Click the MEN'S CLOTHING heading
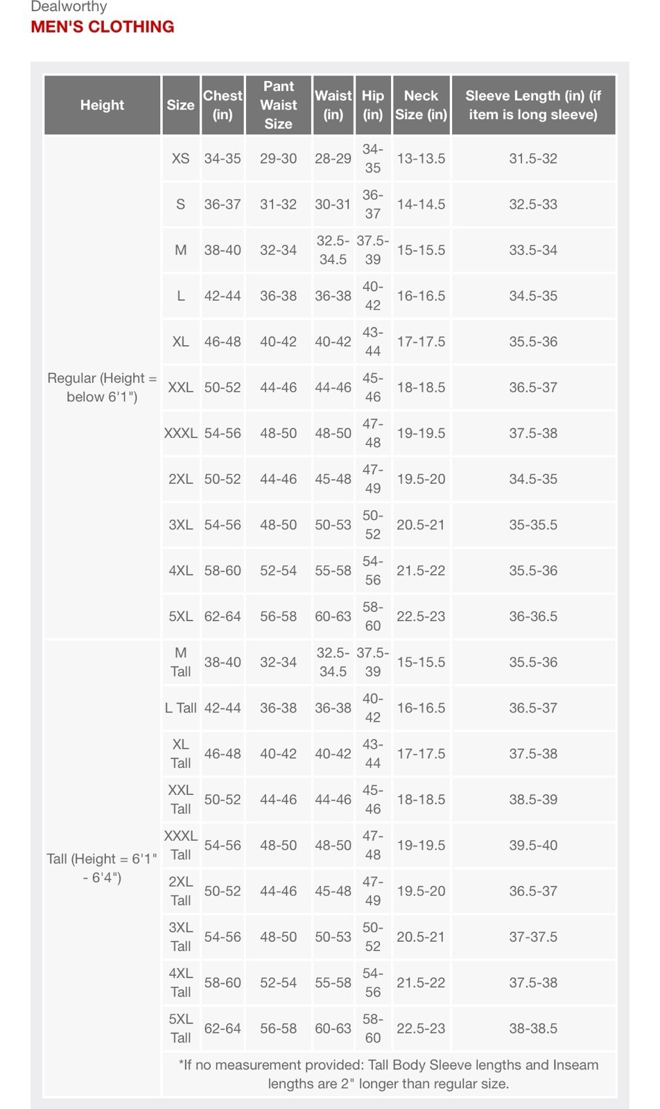 pyautogui.click(x=103, y=27)
